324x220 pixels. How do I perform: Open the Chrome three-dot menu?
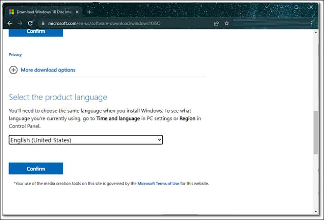point(312,23)
